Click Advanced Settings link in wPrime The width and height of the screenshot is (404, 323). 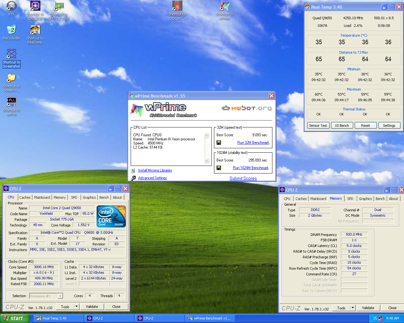pos(152,178)
